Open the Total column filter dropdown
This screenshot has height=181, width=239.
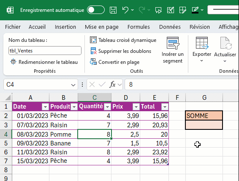click(165, 107)
